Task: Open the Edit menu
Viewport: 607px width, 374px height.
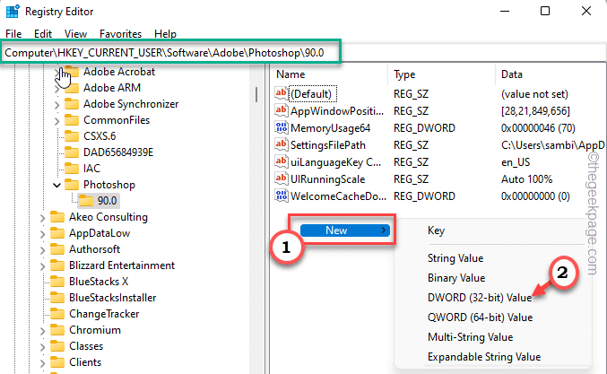Action: [42, 34]
